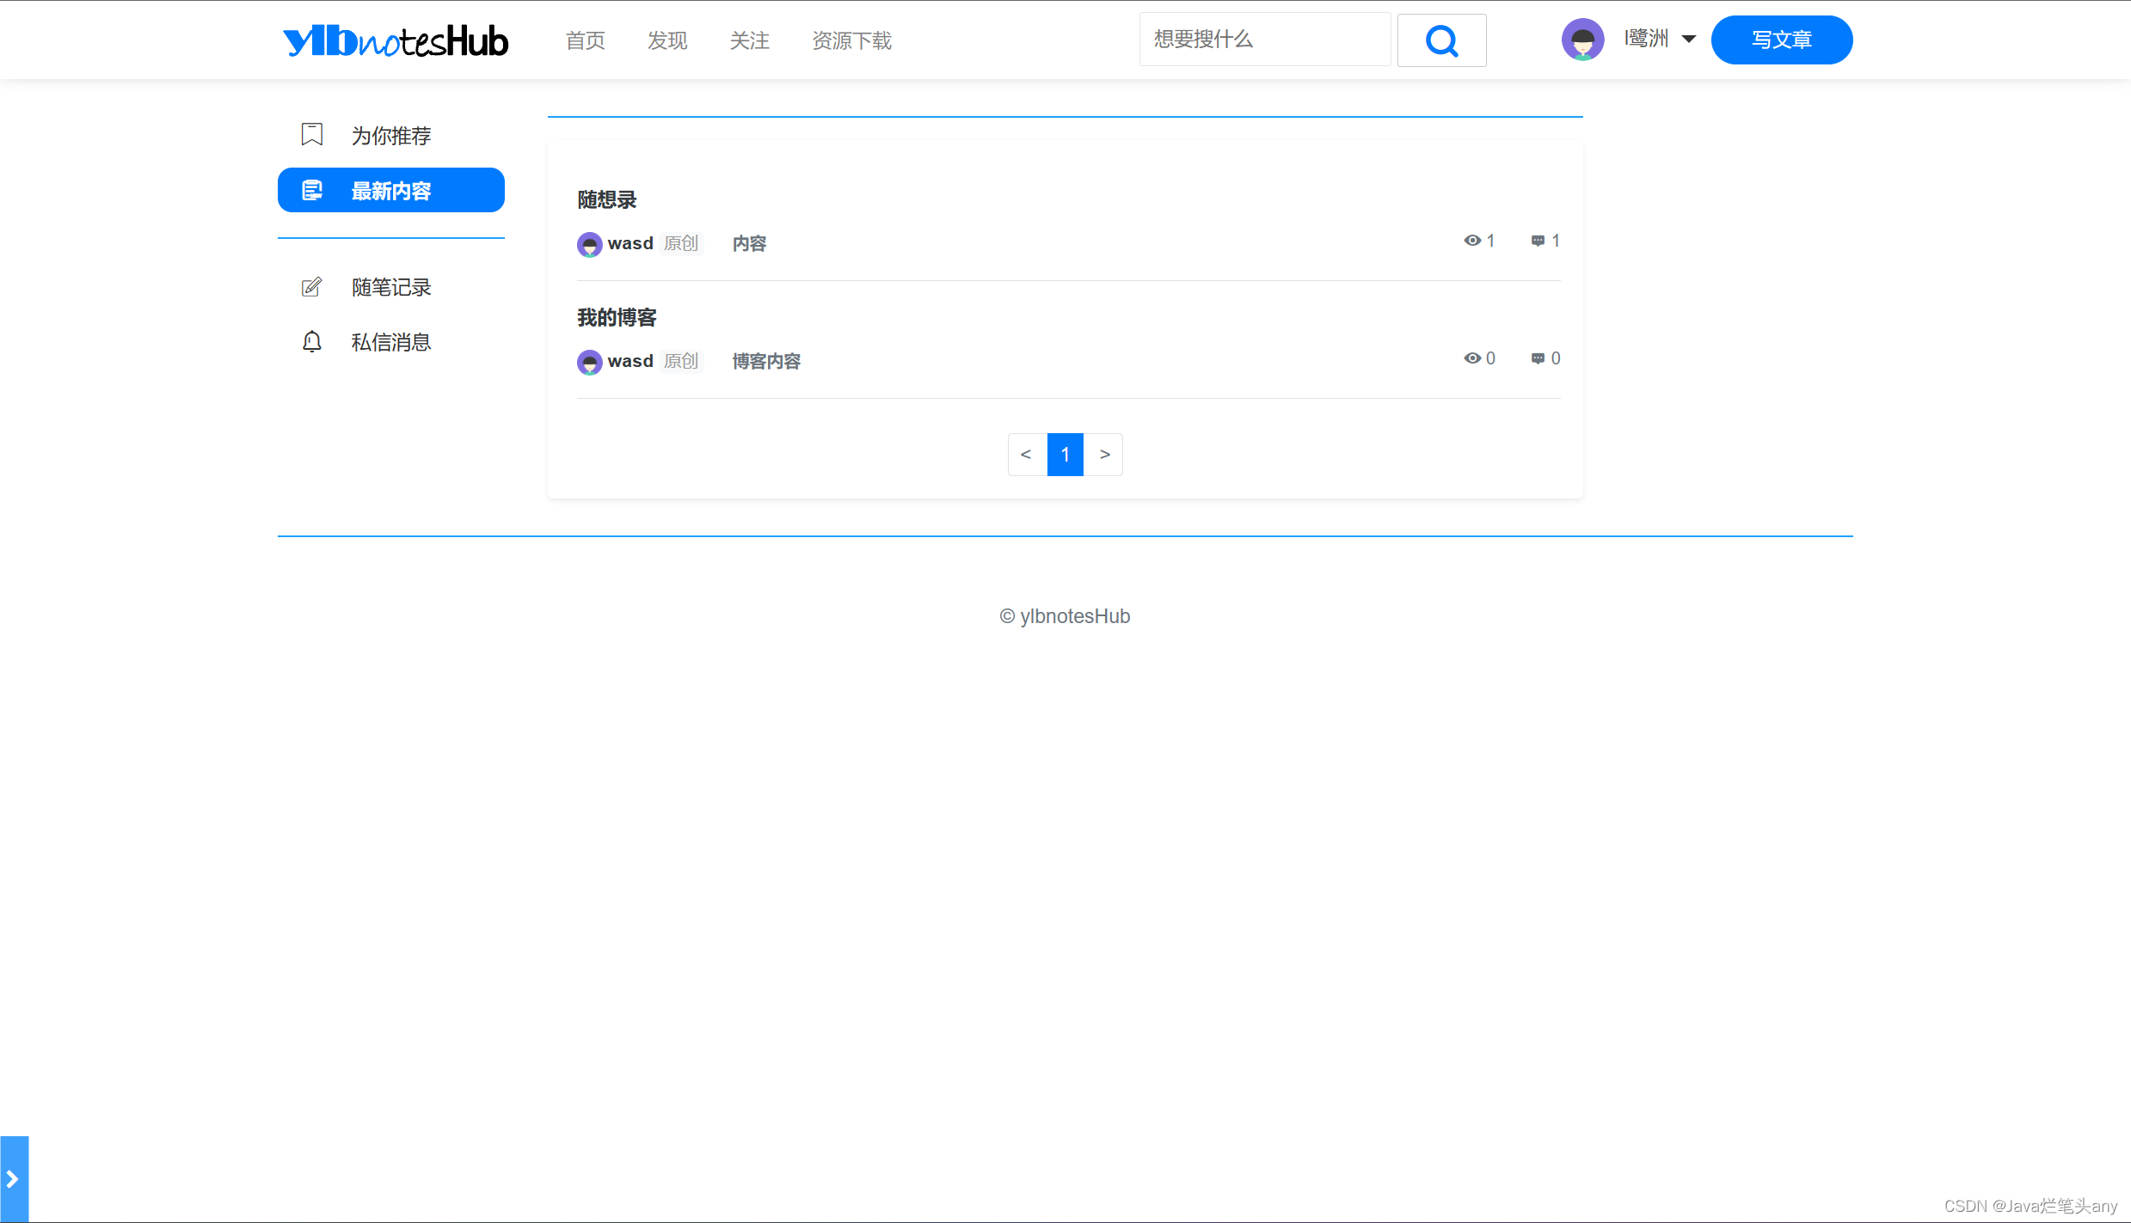Select the 最新内容 sidebar tab
The height and width of the screenshot is (1223, 2131).
click(391, 190)
